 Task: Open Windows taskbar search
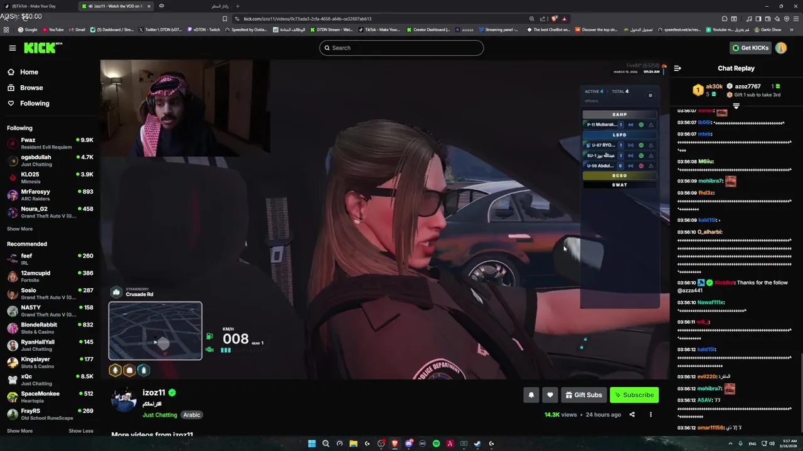click(x=326, y=443)
